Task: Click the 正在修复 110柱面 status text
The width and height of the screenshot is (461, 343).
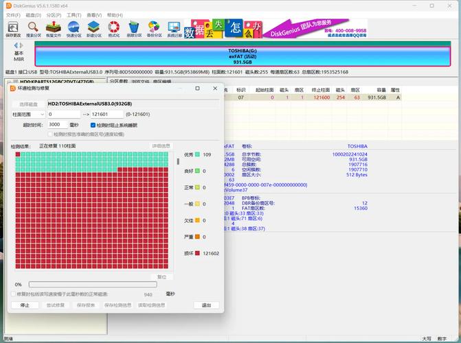Action: [57, 146]
